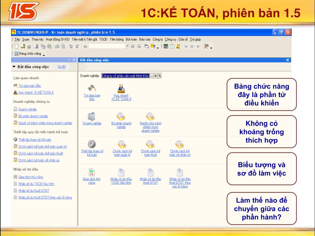Click the Bảng chức năng toolbar button
This screenshot has height=236, width=315.
(28, 53)
